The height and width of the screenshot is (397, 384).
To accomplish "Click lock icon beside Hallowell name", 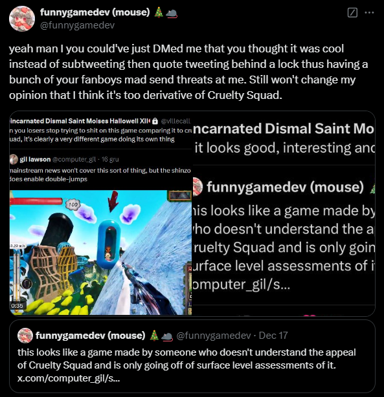I will click(x=155, y=122).
